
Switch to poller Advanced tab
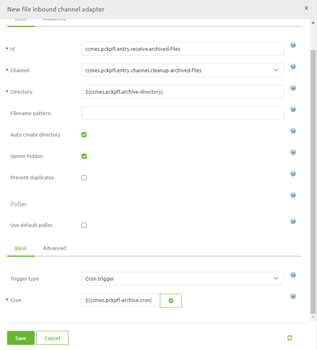pyautogui.click(x=54, y=248)
